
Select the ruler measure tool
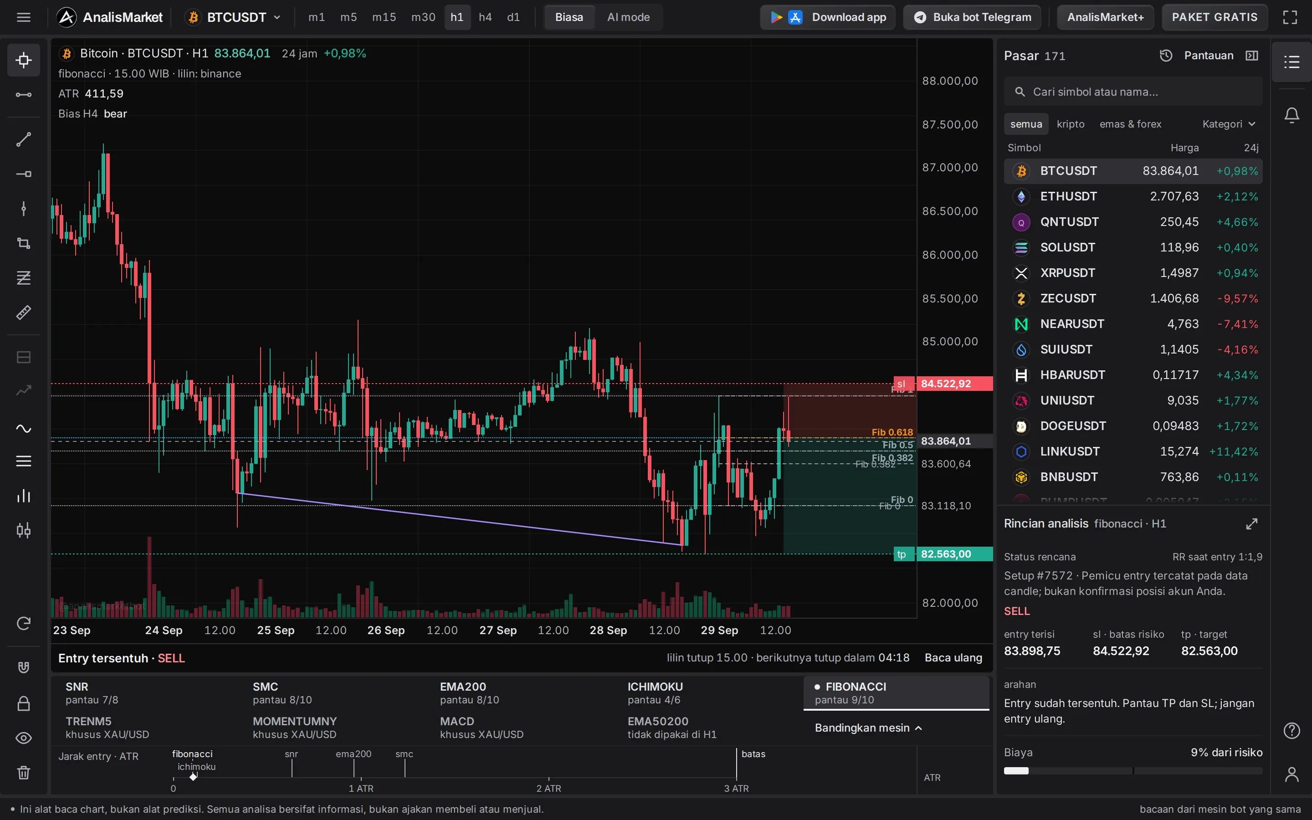(23, 313)
